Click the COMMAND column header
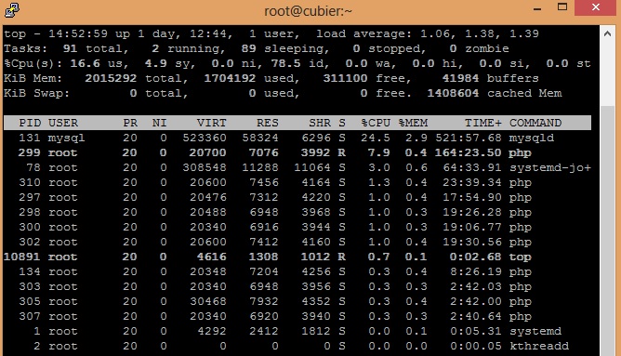 535,123
